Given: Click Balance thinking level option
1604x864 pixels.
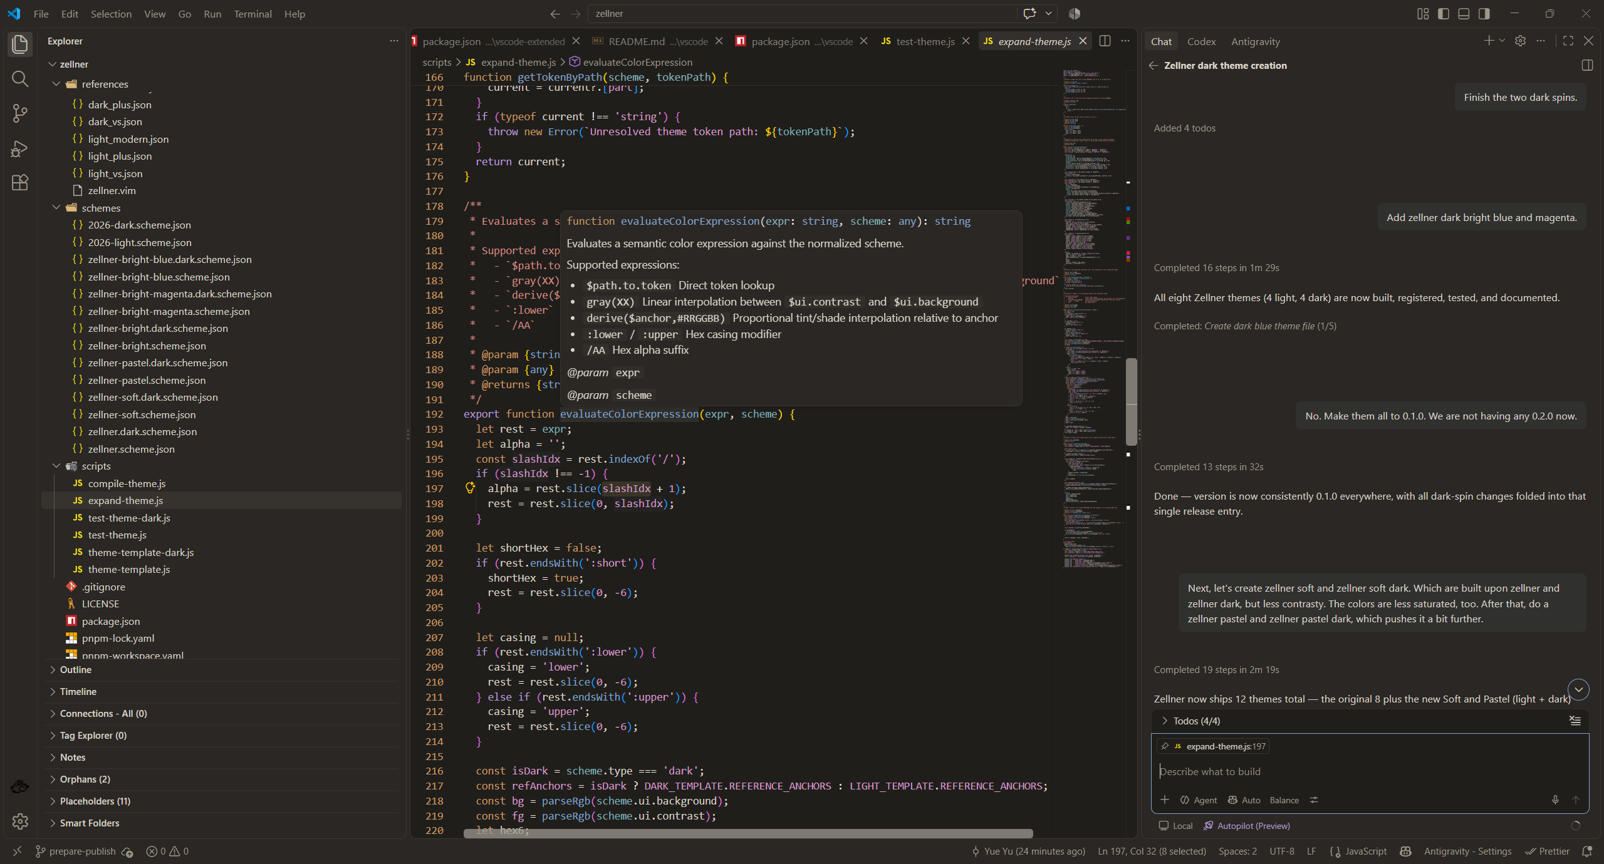Looking at the screenshot, I should click(x=1284, y=800).
